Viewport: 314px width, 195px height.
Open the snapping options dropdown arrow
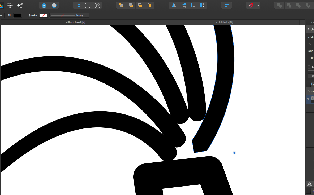(x=258, y=5)
